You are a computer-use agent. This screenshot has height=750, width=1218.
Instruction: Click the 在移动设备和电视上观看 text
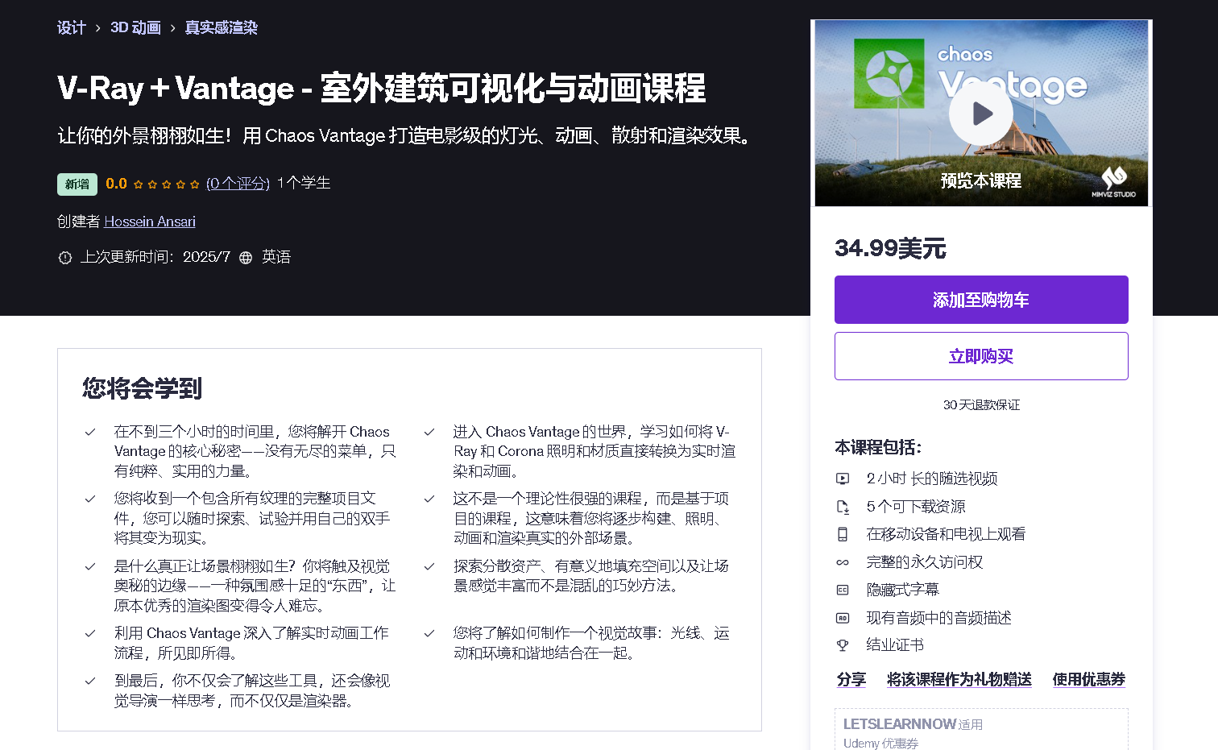point(946,534)
